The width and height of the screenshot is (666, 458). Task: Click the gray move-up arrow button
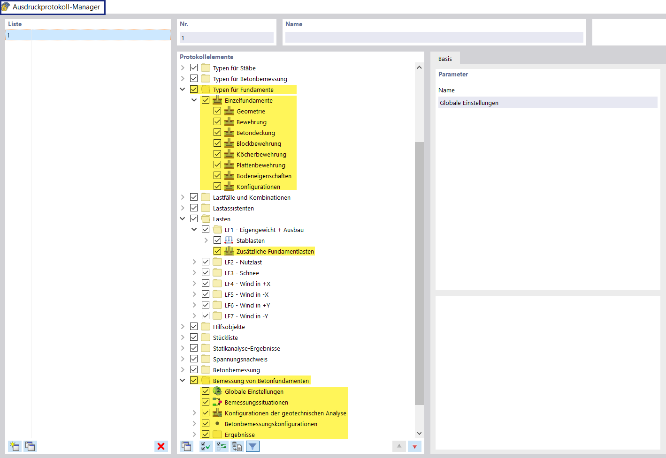pyautogui.click(x=399, y=446)
